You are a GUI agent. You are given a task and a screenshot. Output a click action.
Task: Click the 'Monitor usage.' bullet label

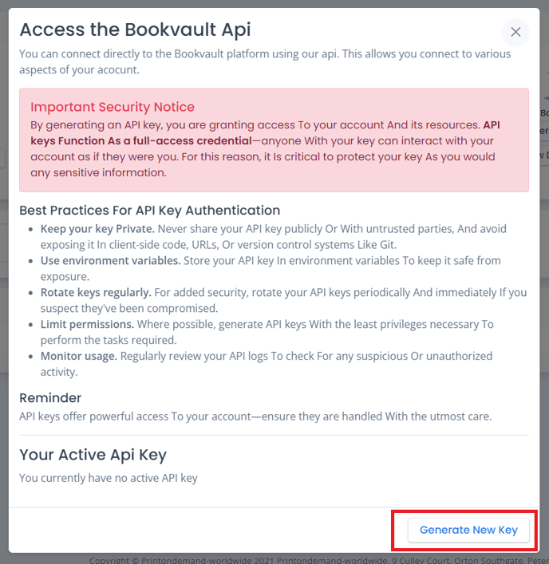coord(79,356)
